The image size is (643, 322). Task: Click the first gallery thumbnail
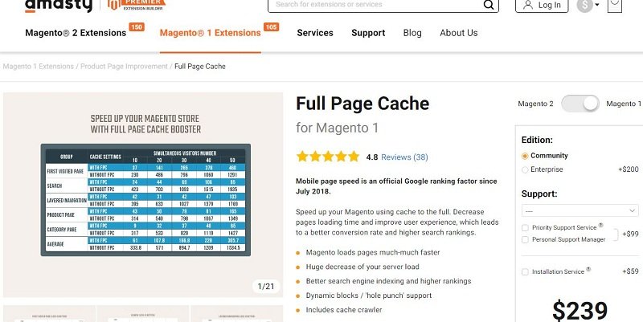coord(49,313)
